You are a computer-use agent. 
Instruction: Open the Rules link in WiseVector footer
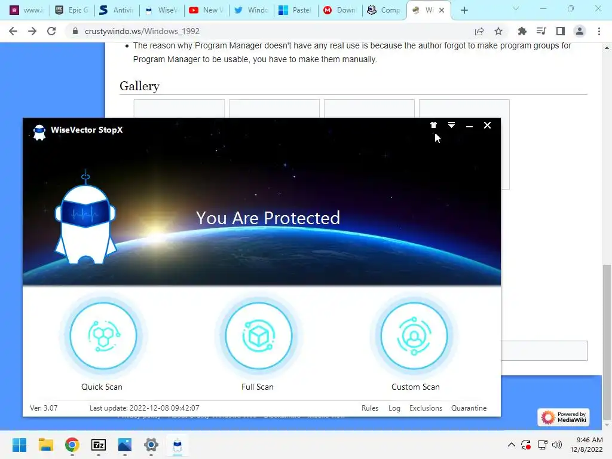[x=370, y=408]
